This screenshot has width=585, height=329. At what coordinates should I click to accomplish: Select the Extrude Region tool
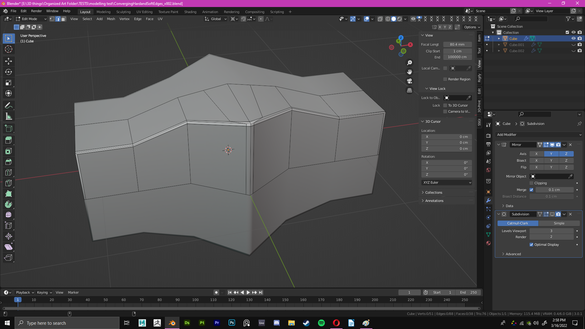click(x=9, y=140)
